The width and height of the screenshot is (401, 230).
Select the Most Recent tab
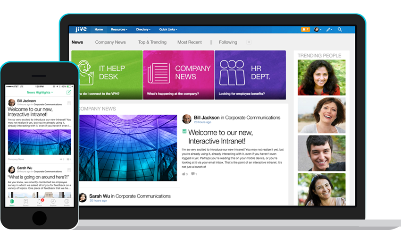pos(189,42)
